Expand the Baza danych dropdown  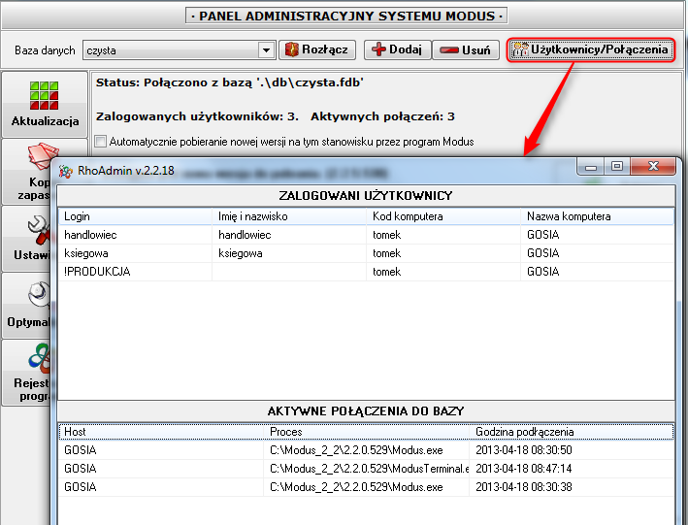[x=267, y=50]
